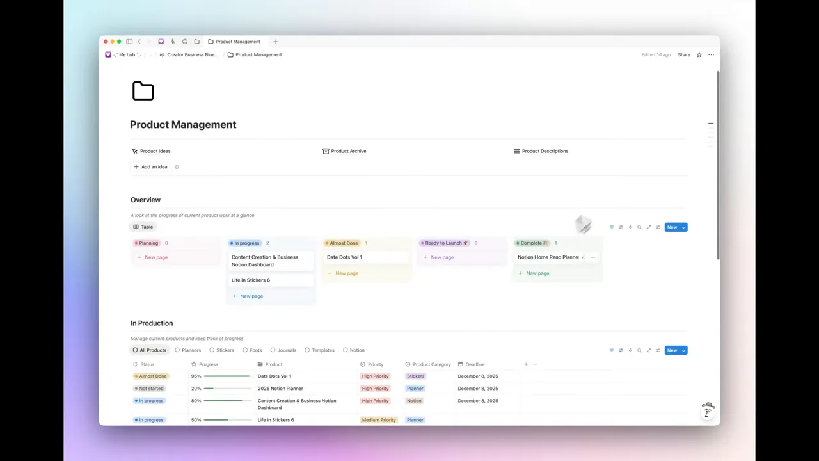Expand Overview board to full screen
Image resolution: width=819 pixels, height=461 pixels.
[649, 227]
